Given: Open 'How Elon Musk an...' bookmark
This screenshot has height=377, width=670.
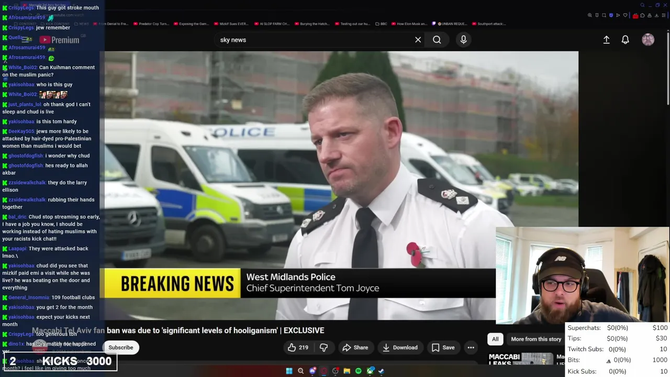Looking at the screenshot, I should coord(410,24).
